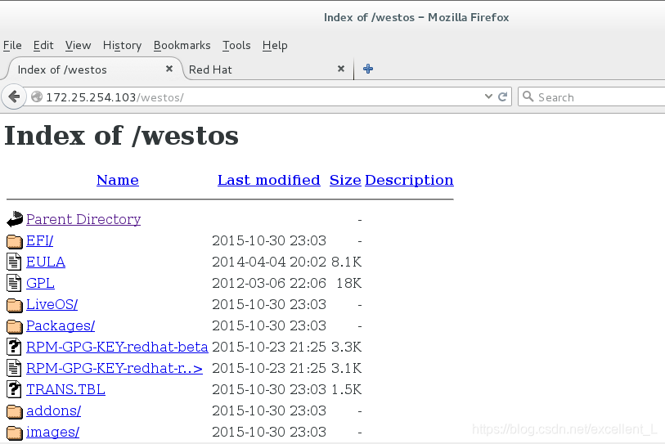This screenshot has height=444, width=665.
Task: Open the Tools menu
Action: tap(236, 45)
